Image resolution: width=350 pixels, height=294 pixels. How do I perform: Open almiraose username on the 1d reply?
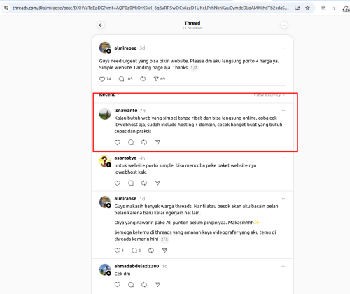(125, 199)
